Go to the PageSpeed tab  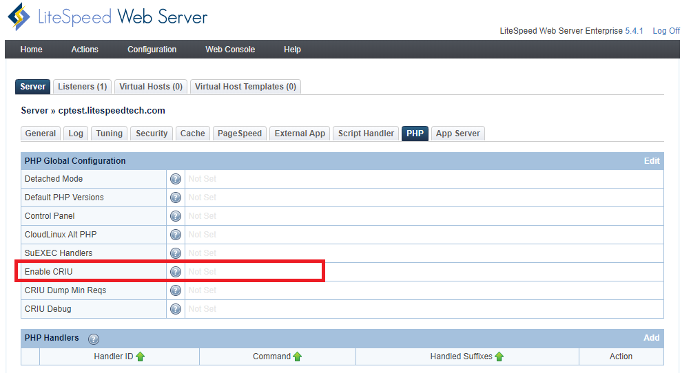[x=240, y=134]
